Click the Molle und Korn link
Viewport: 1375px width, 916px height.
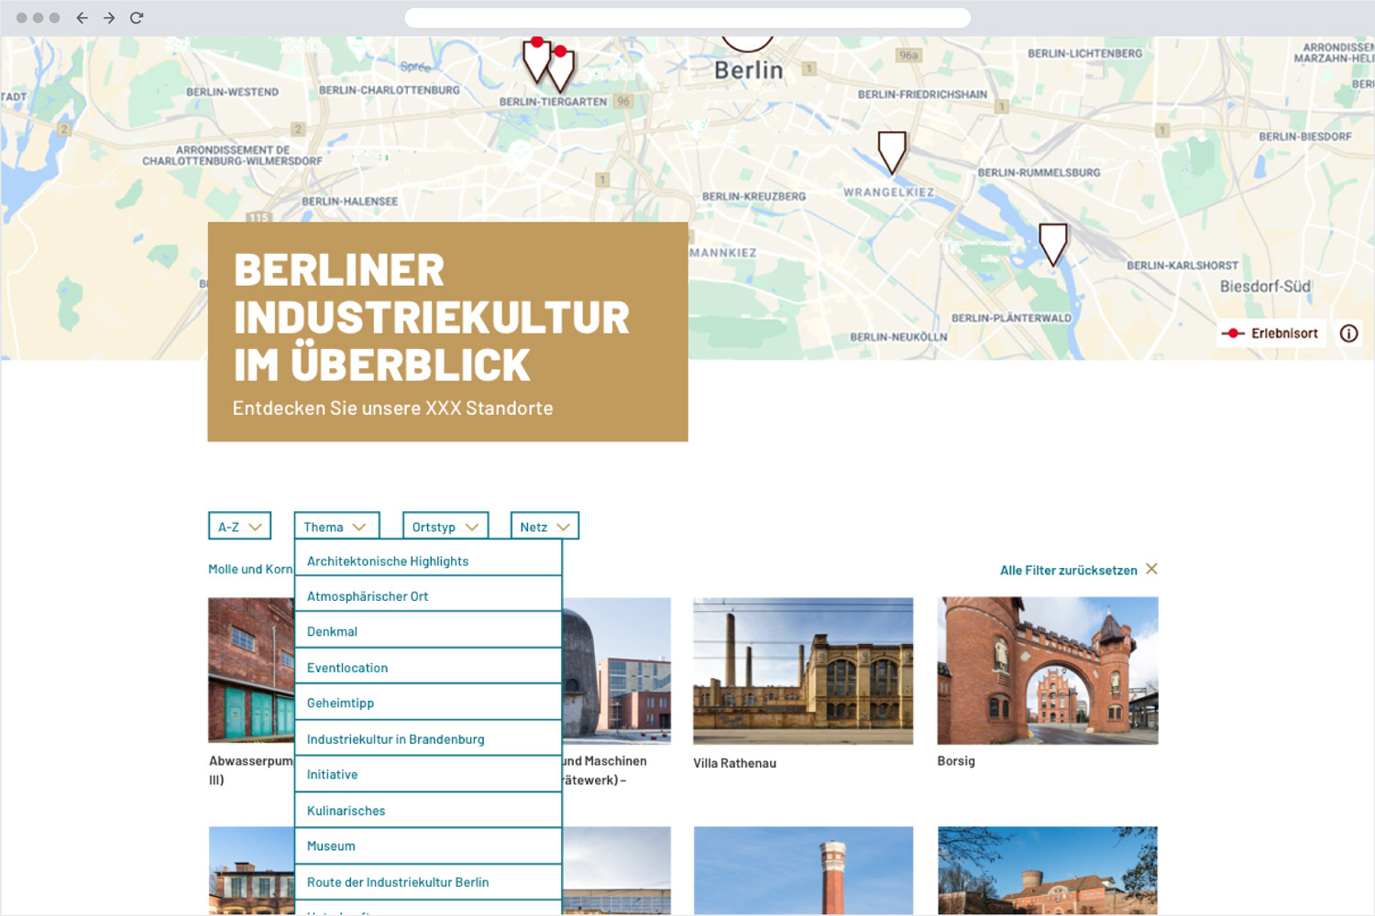(248, 569)
